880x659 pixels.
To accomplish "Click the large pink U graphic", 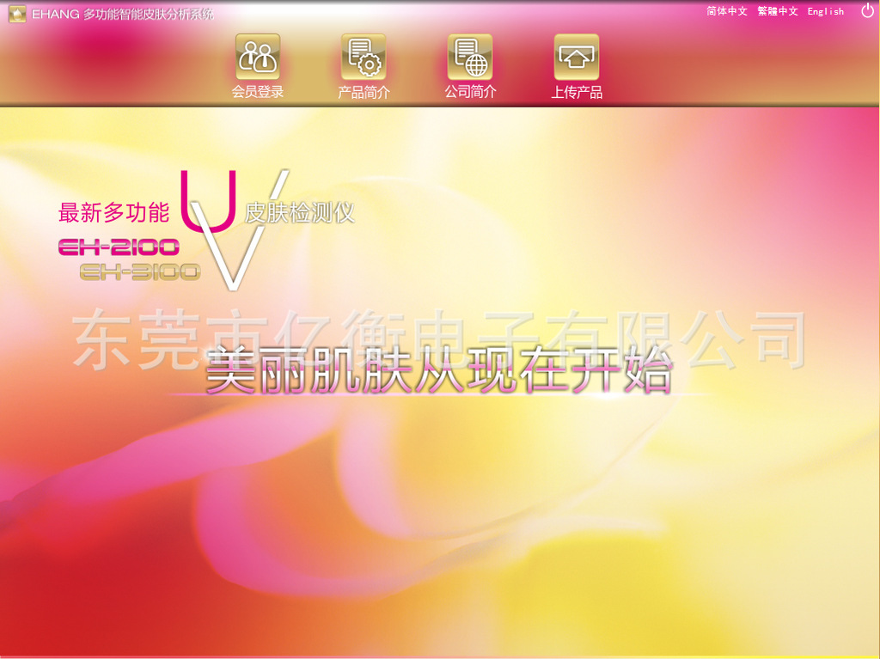I will click(x=207, y=203).
